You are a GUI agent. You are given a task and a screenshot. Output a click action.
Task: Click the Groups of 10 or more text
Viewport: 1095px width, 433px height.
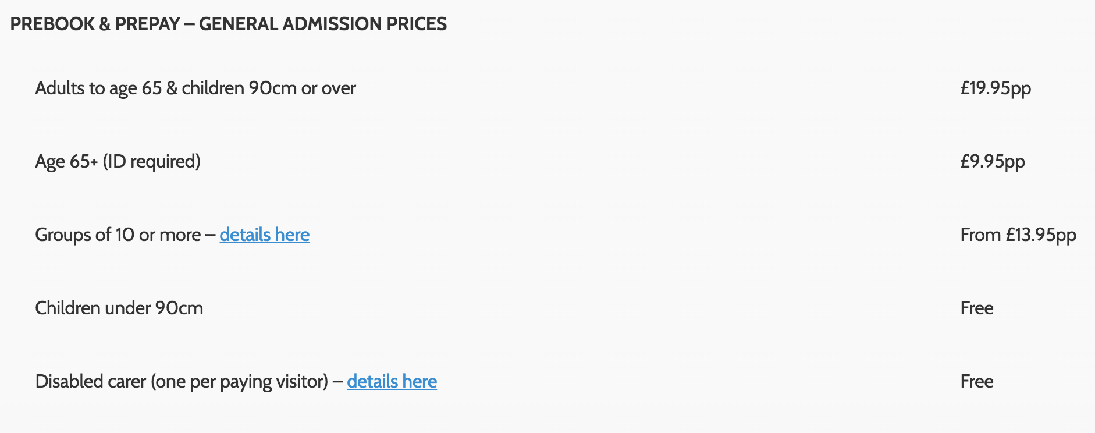pos(118,235)
